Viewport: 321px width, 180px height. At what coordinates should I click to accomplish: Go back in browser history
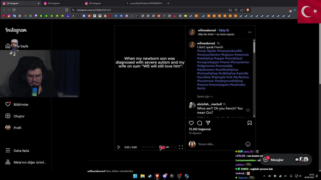coord(4,10)
